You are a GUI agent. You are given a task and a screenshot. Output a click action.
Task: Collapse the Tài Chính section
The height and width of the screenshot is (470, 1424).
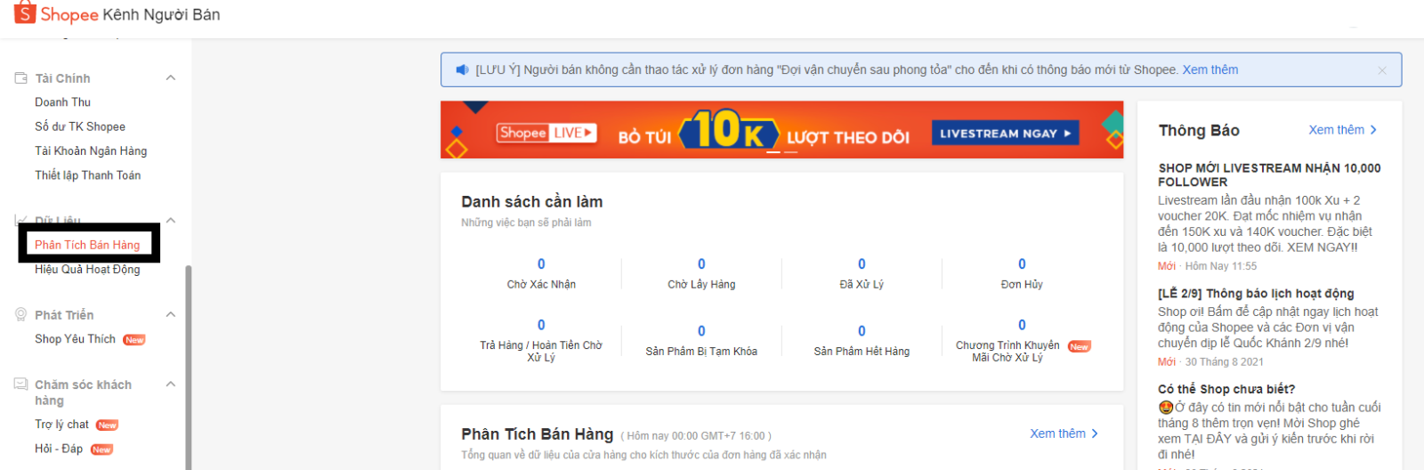pyautogui.click(x=171, y=78)
